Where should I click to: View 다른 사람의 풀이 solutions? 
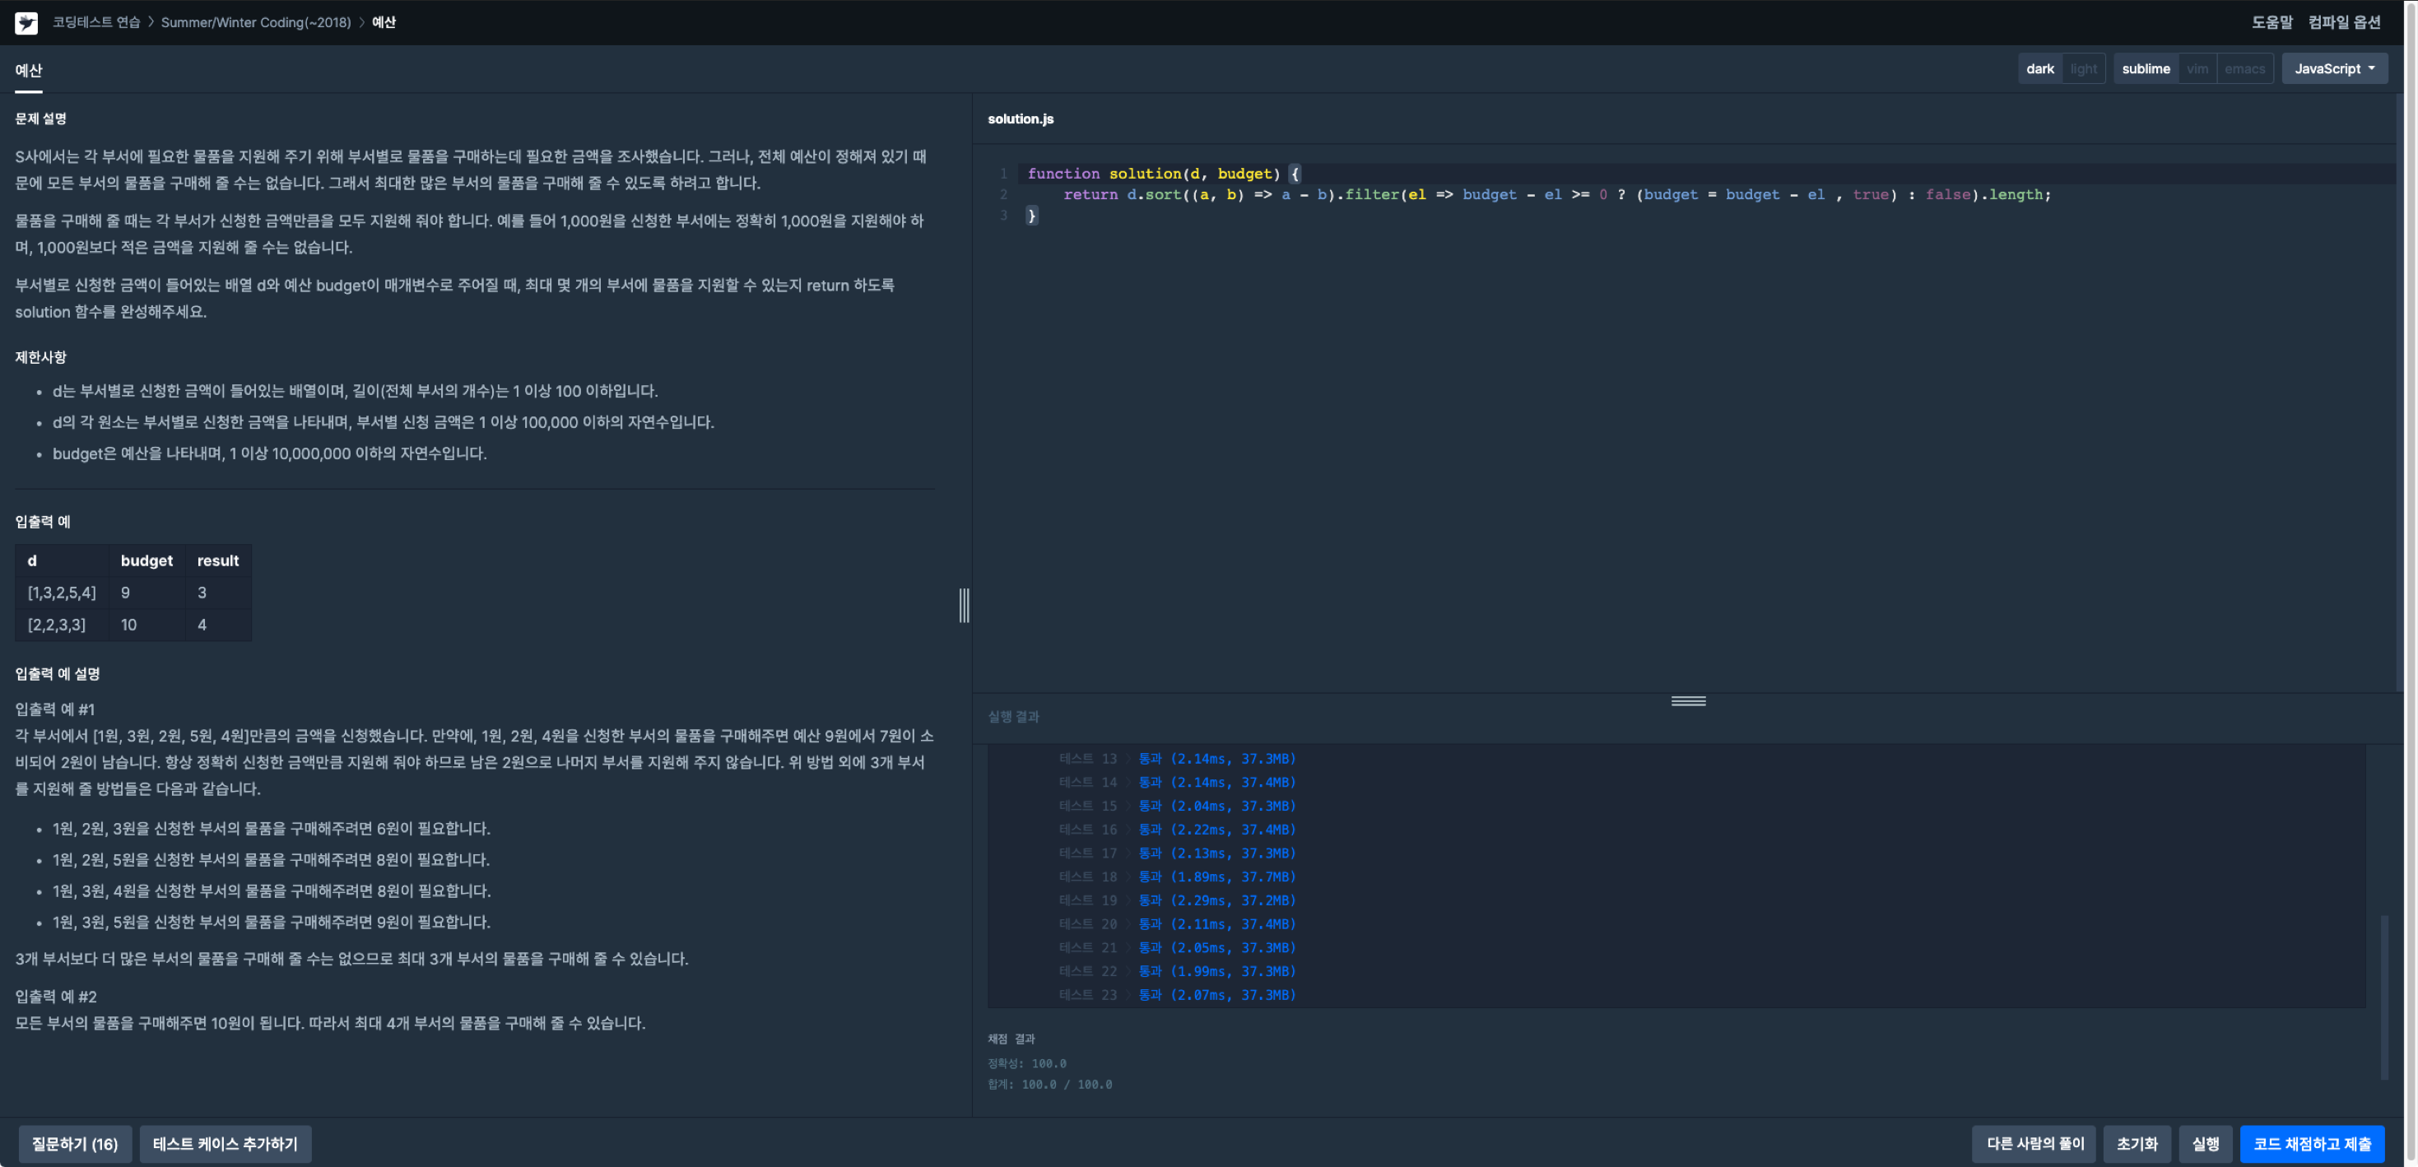point(2034,1143)
